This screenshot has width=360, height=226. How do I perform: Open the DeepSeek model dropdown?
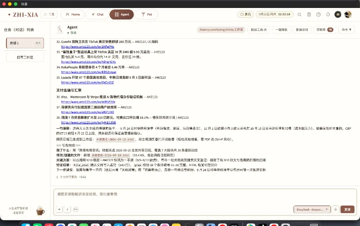(312, 209)
